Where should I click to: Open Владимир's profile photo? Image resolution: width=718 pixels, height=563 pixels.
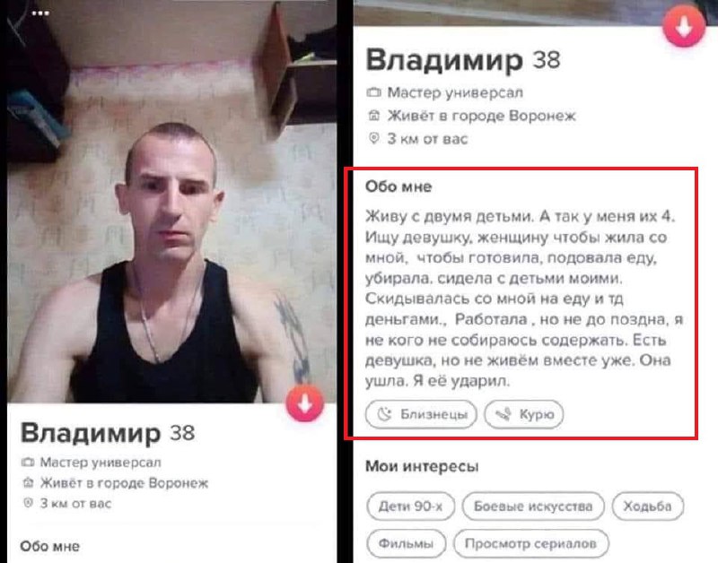pyautogui.click(x=171, y=201)
